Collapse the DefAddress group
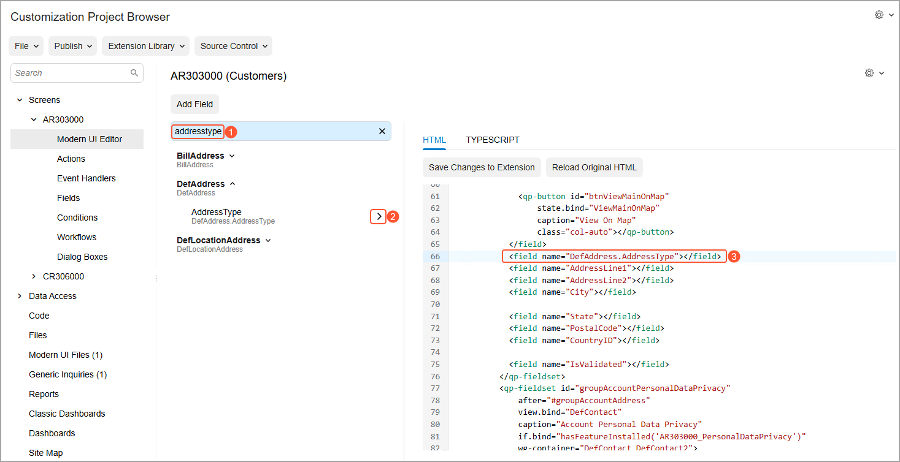Screen dimensions: 900x462 pyautogui.click(x=233, y=184)
